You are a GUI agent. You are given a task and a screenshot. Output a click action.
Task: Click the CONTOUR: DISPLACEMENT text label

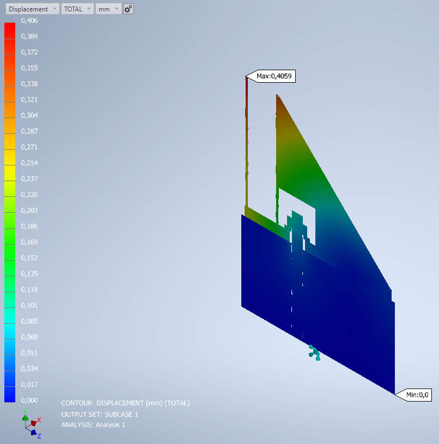(x=126, y=403)
